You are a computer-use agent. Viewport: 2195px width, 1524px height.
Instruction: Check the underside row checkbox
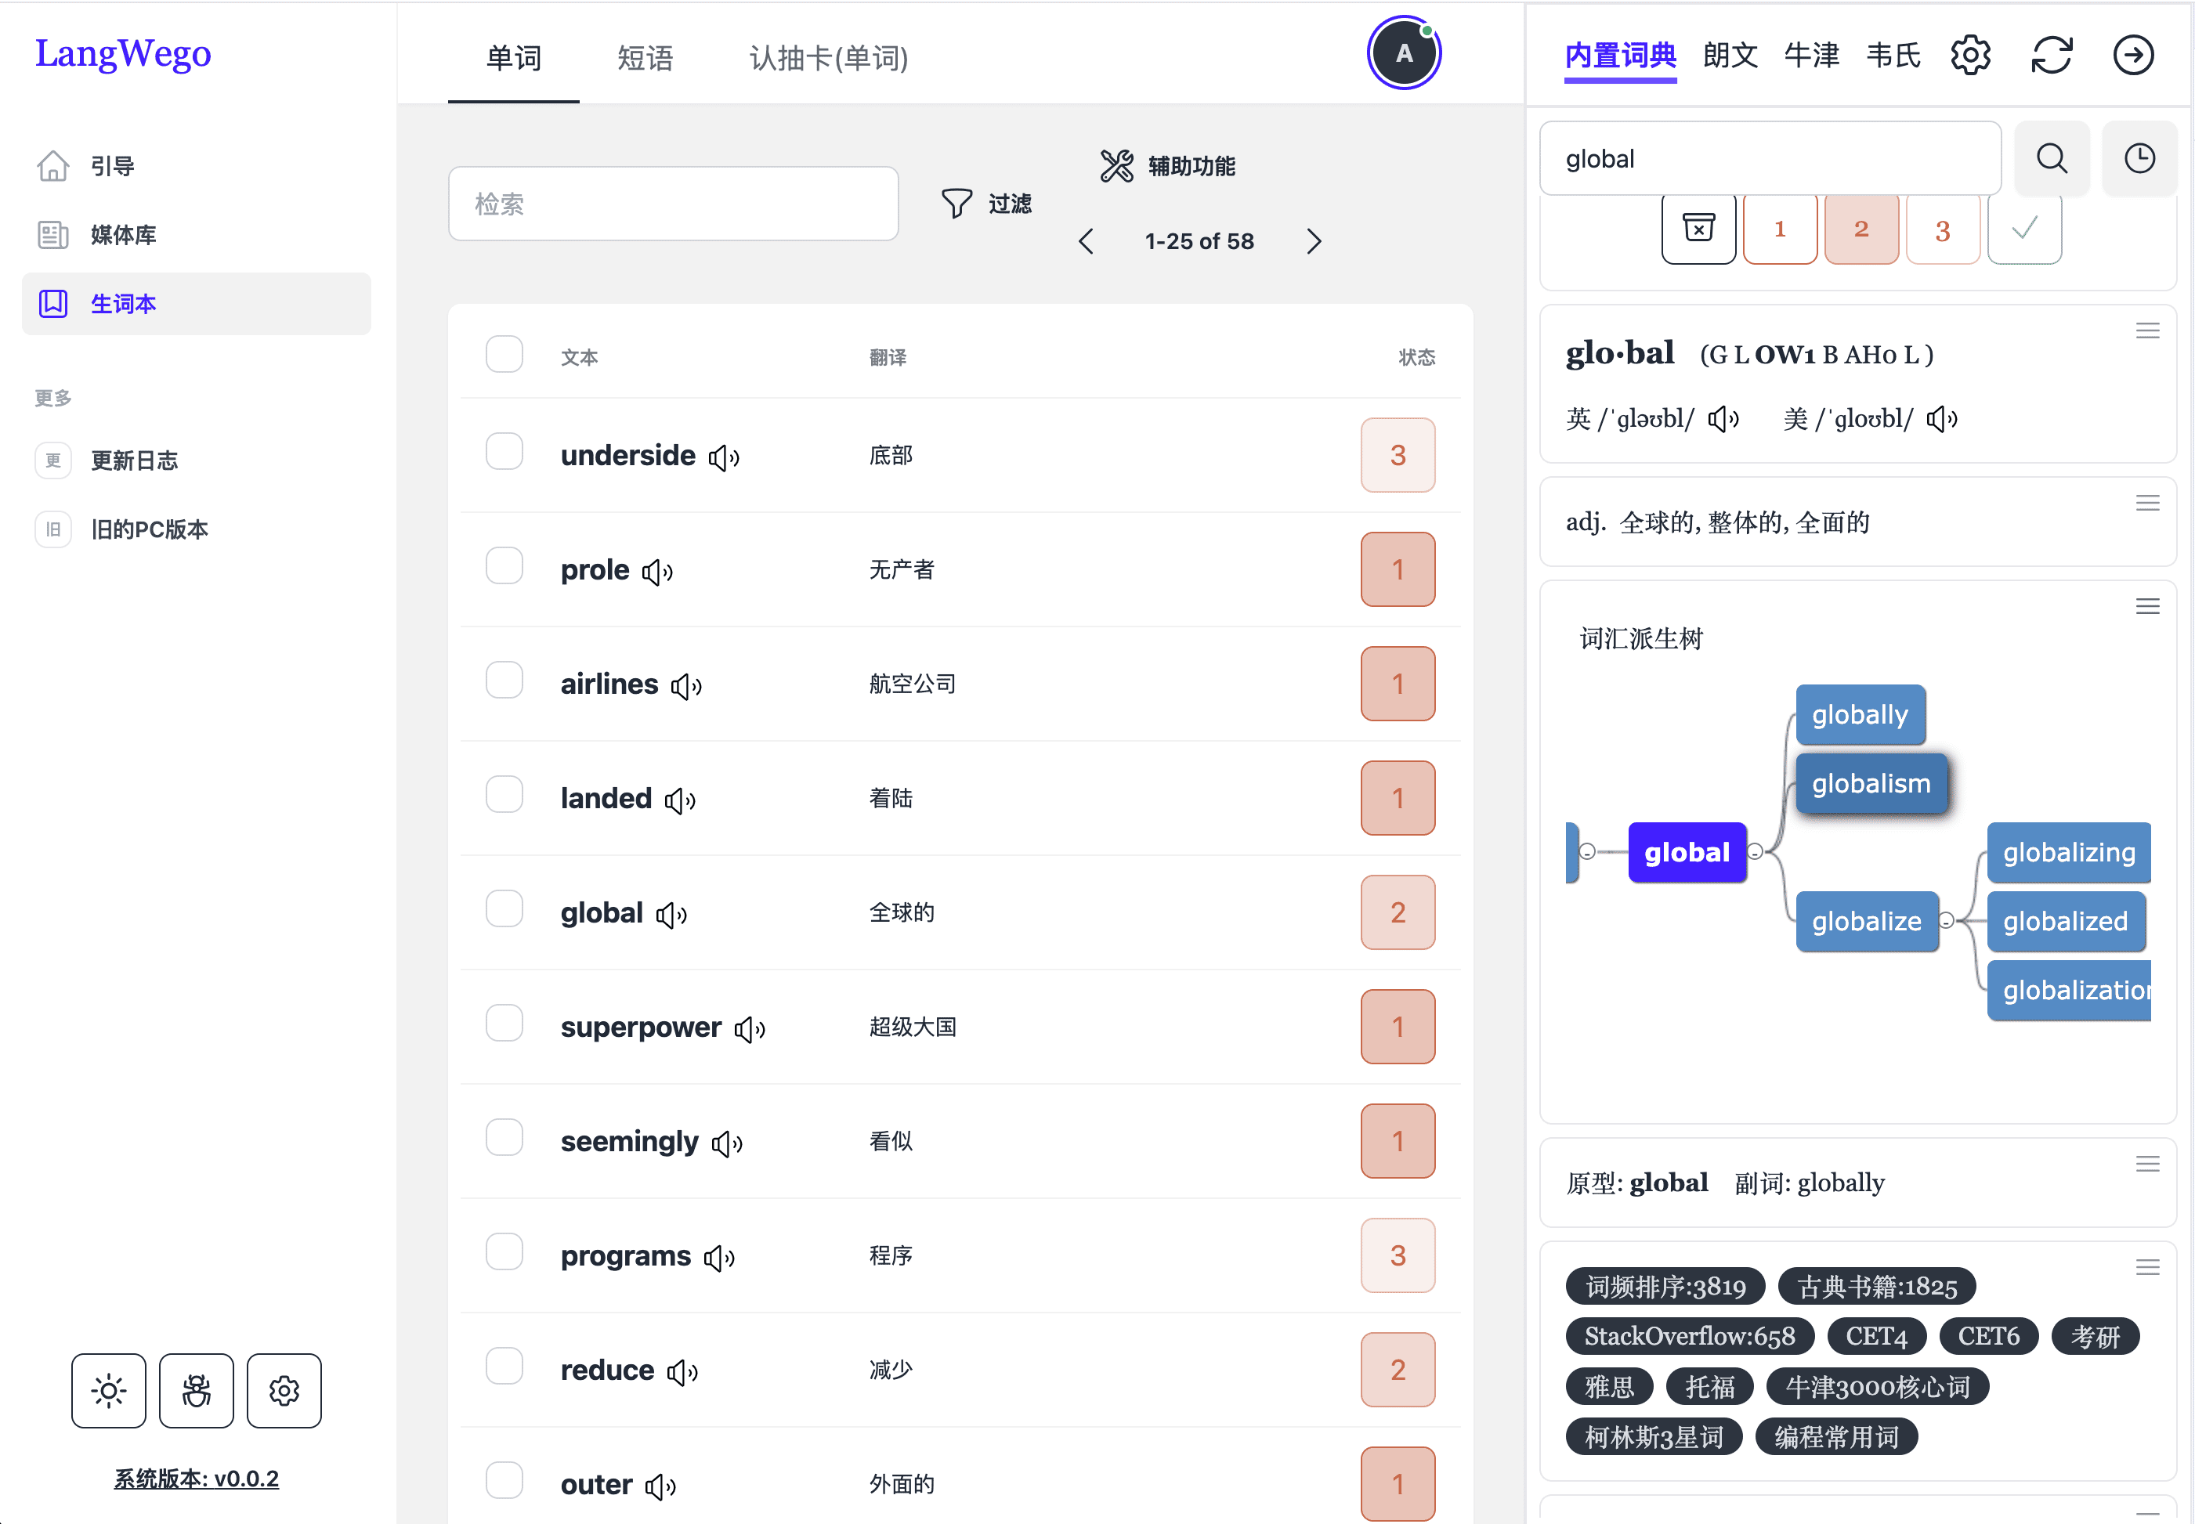tap(504, 452)
